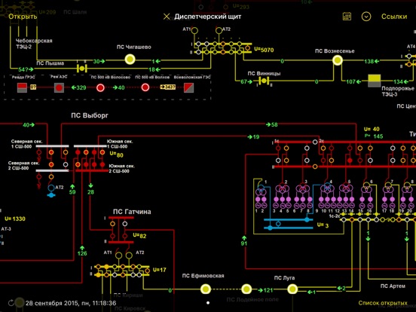Screen dimensions: 416x312
Task: Select the Рем АЭС station icon
Action: point(59,87)
